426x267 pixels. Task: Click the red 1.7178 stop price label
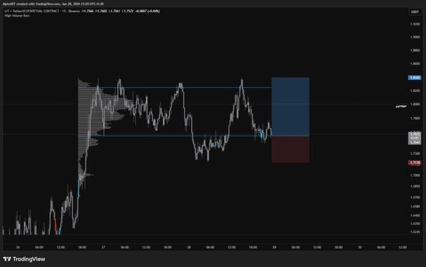click(415, 163)
